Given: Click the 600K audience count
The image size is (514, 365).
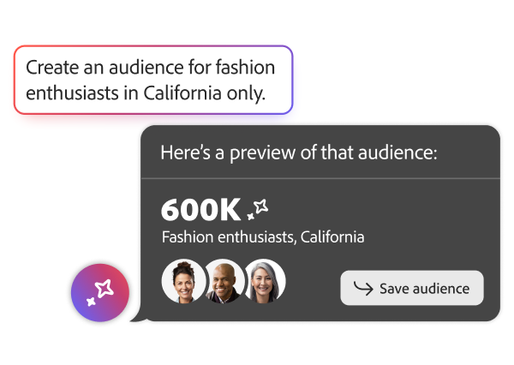Looking at the screenshot, I should (x=200, y=209).
